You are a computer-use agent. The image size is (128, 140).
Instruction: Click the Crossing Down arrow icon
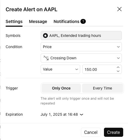[x=46, y=58]
